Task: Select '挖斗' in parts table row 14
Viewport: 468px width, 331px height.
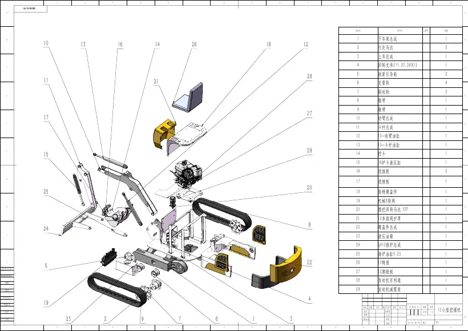Action: coord(382,154)
